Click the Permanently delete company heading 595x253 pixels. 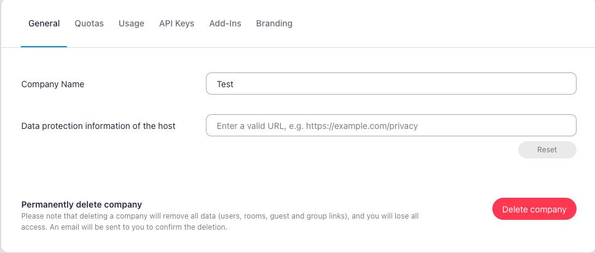[82, 204]
